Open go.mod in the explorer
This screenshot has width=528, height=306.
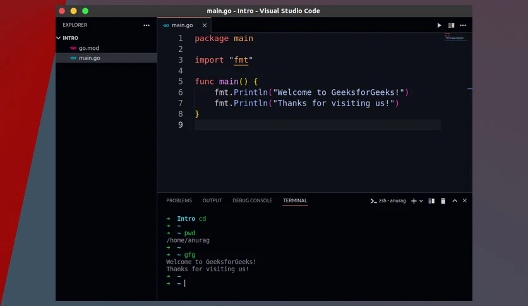coord(89,48)
